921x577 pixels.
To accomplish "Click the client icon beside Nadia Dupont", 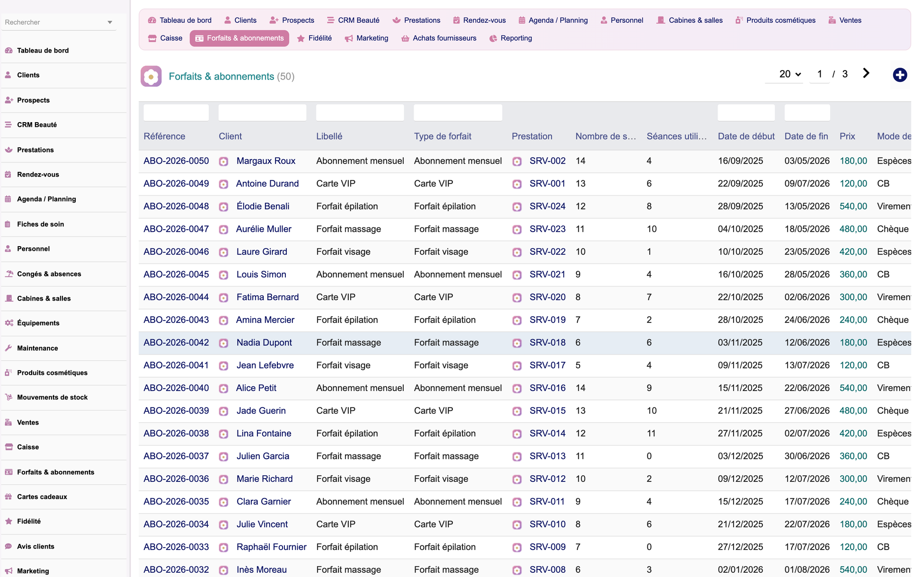I will 224,343.
